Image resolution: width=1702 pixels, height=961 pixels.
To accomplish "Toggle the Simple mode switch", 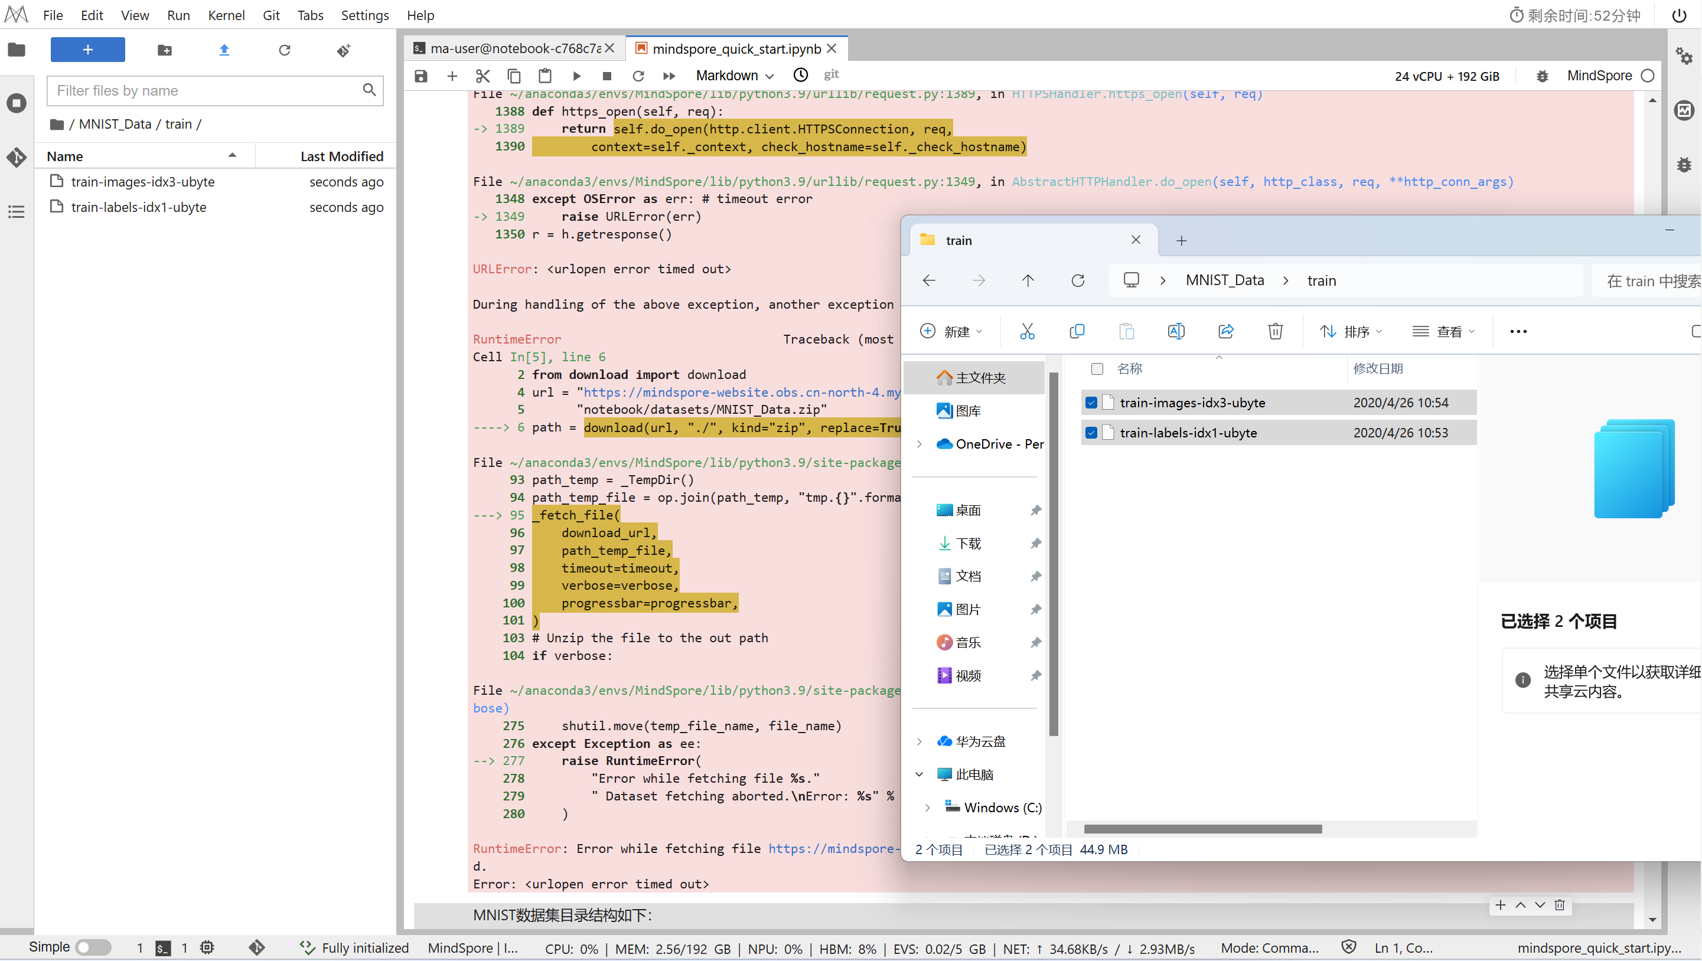I will 93,947.
